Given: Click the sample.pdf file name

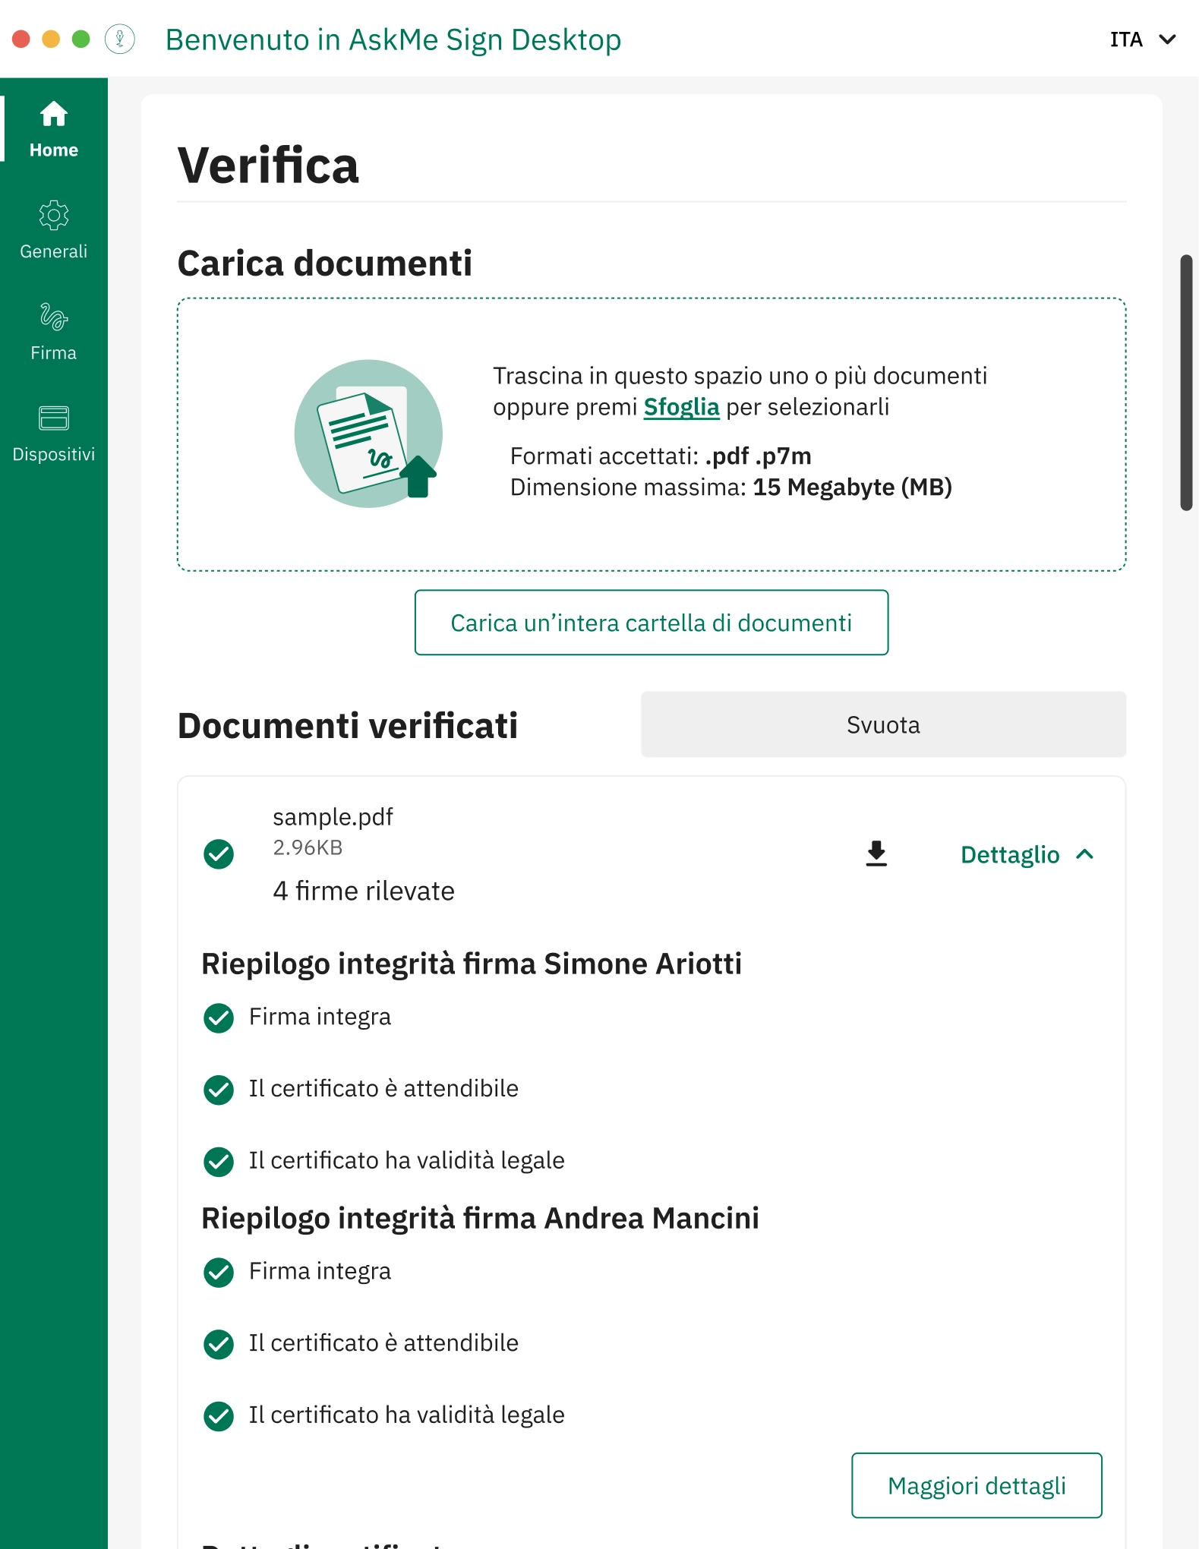Looking at the screenshot, I should tap(333, 817).
